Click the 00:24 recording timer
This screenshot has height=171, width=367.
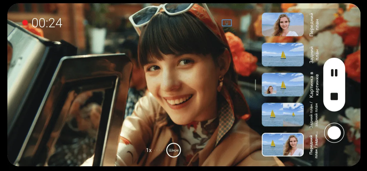click(47, 23)
